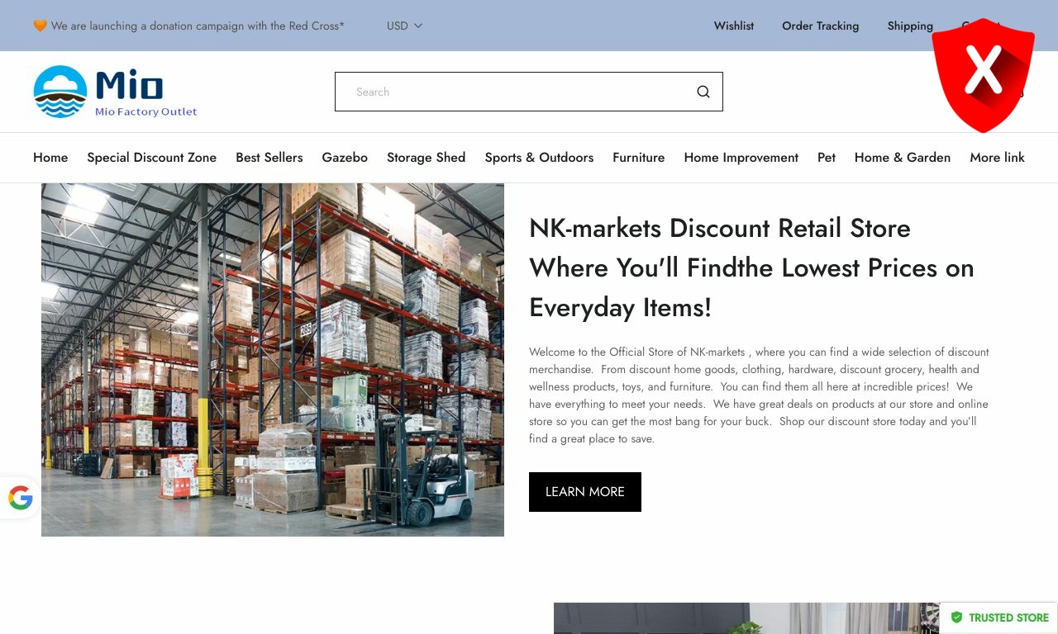Open the Gazebo category
This screenshot has height=634, width=1058.
coord(345,158)
